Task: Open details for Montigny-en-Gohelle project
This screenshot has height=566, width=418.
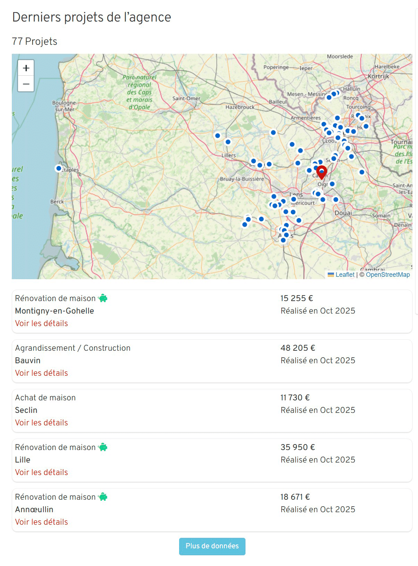Action: (41, 323)
